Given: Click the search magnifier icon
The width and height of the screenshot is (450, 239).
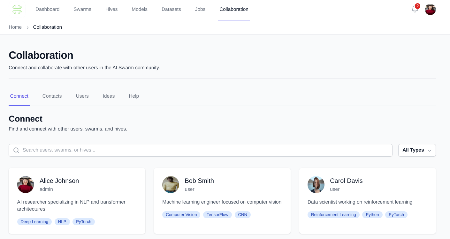Looking at the screenshot, I should click(16, 150).
